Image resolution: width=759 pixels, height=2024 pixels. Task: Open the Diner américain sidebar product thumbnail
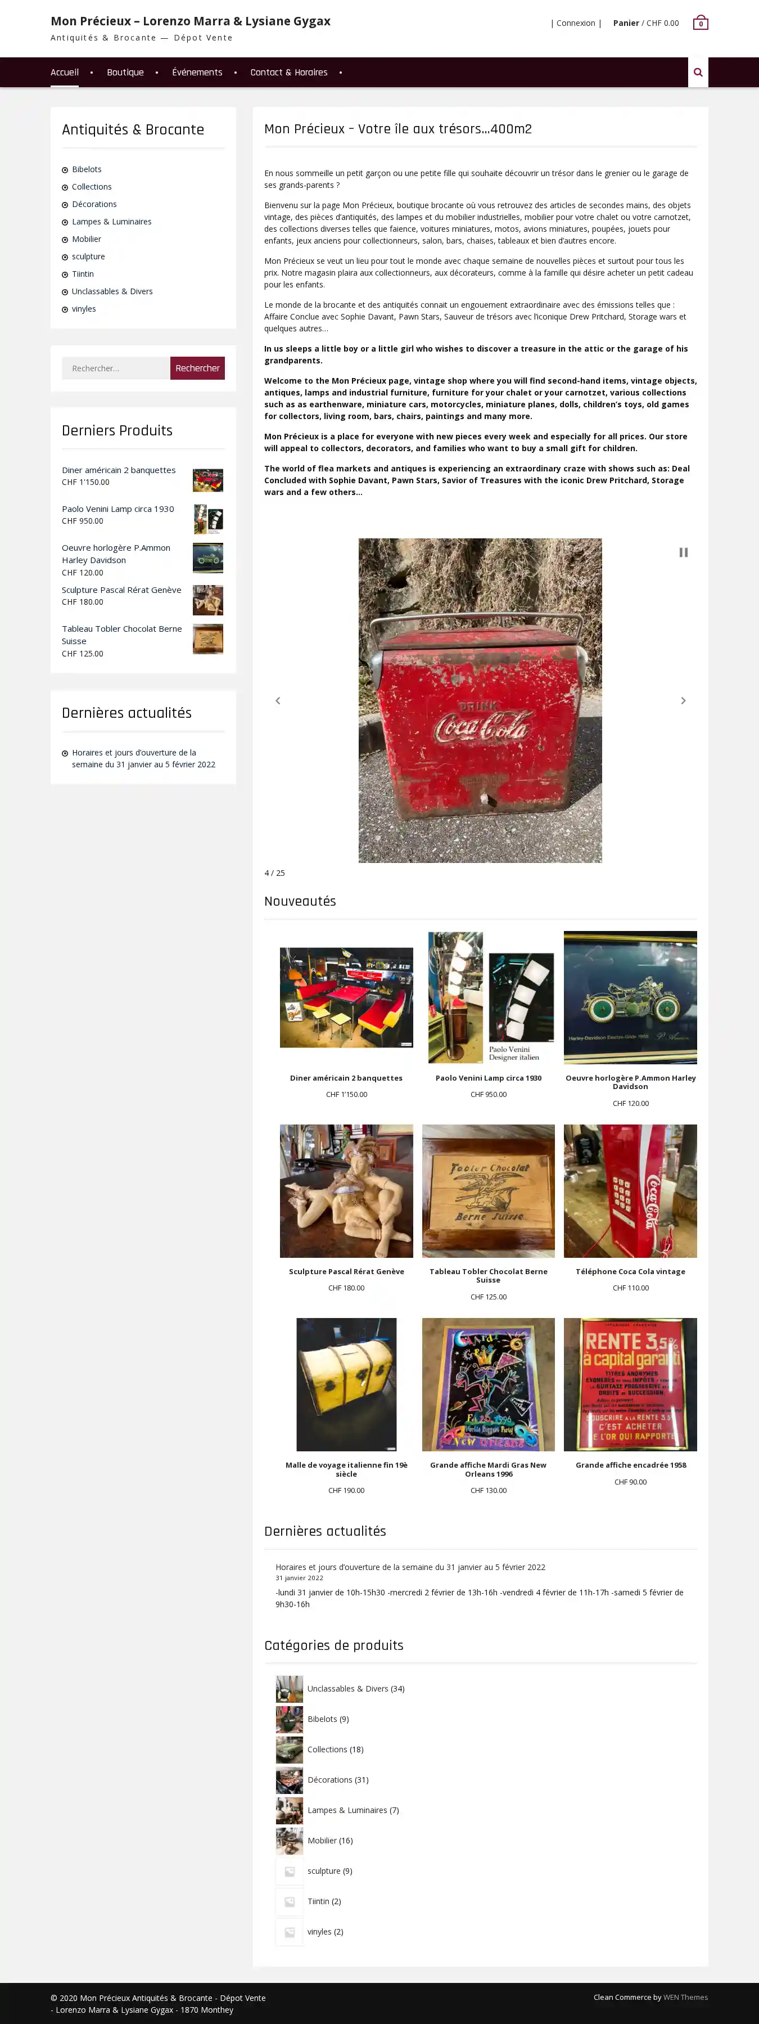tap(208, 480)
